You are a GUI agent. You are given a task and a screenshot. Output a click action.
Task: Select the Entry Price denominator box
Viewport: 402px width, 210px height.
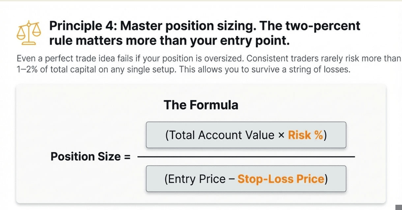(x=246, y=179)
